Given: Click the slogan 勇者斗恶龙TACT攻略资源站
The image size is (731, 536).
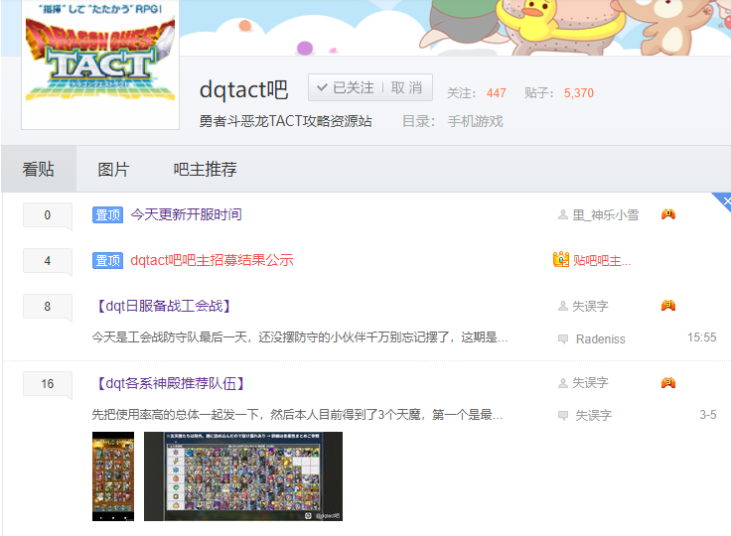Looking at the screenshot, I should [285, 121].
